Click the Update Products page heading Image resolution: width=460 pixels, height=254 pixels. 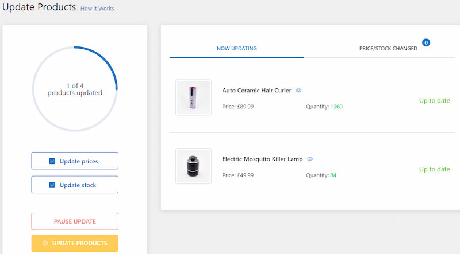[x=39, y=7]
